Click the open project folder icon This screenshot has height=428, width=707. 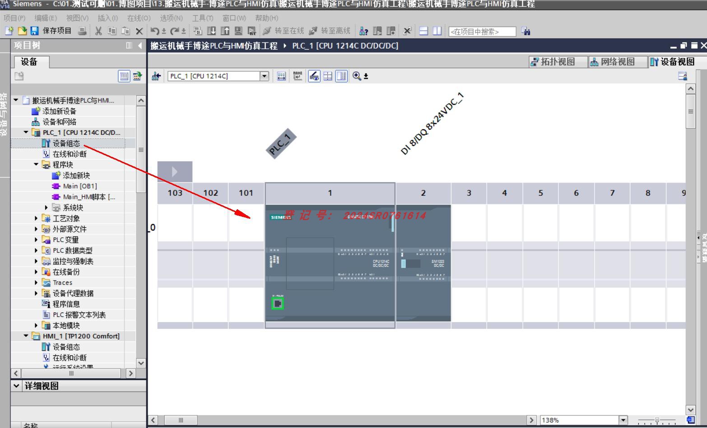(22, 31)
